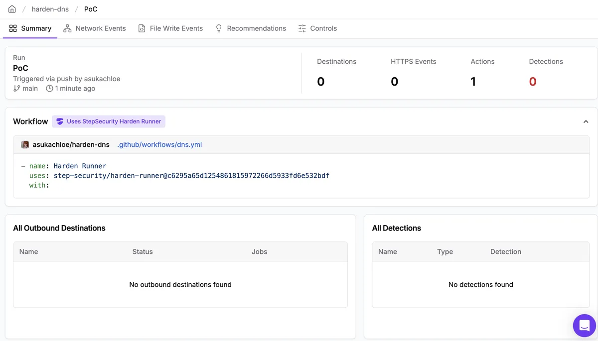
Task: Click the Detections count value
Action: pos(532,82)
